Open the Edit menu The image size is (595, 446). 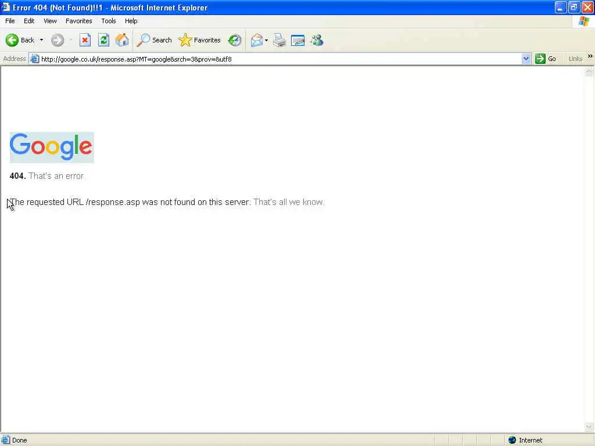click(x=29, y=21)
